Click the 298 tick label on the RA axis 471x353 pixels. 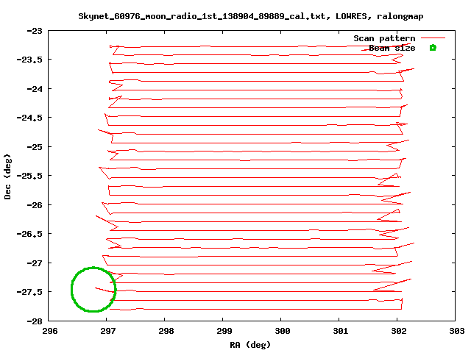tap(166, 331)
